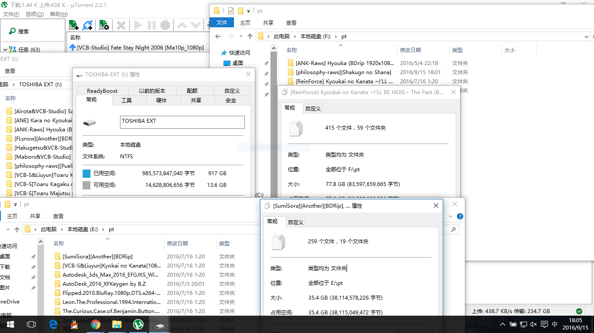Screen dimensions: 594x333
Task: Select [Airota&VCB-Studio] folder in TOSHIBA EXT window
Action: [39, 111]
